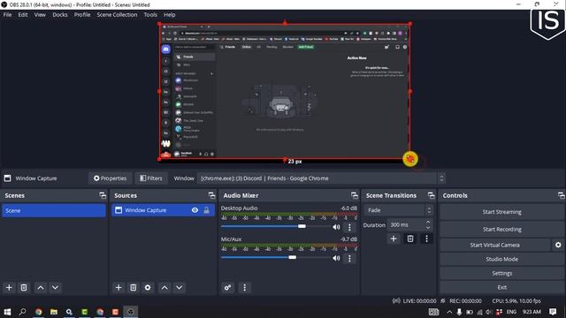Screen dimensions: 566x318
Task: Select Window Capture in Sources list
Action: (x=163, y=210)
